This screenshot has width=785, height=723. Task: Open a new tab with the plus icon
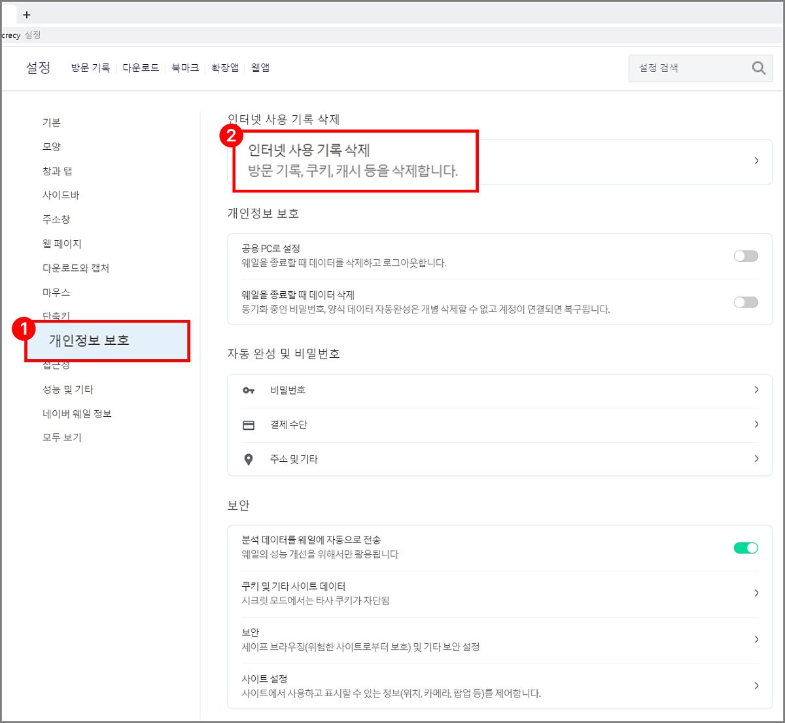27,14
